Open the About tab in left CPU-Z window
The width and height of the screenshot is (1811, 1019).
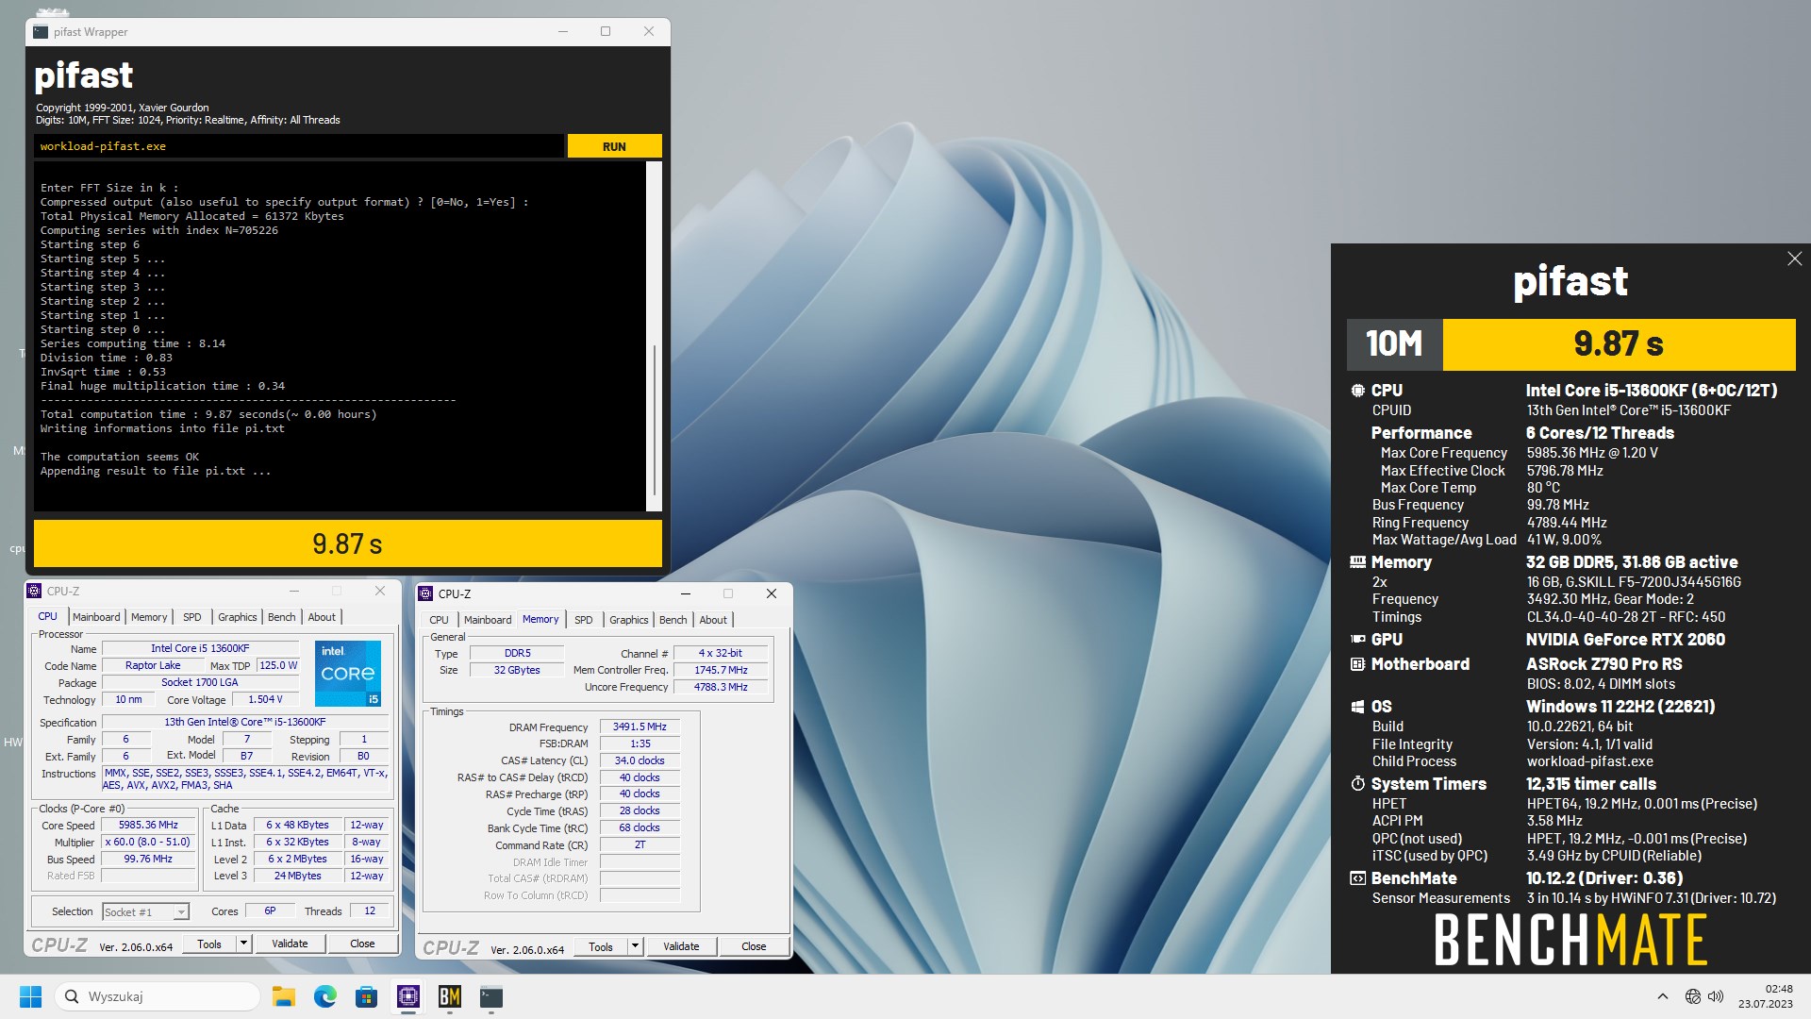(x=322, y=617)
